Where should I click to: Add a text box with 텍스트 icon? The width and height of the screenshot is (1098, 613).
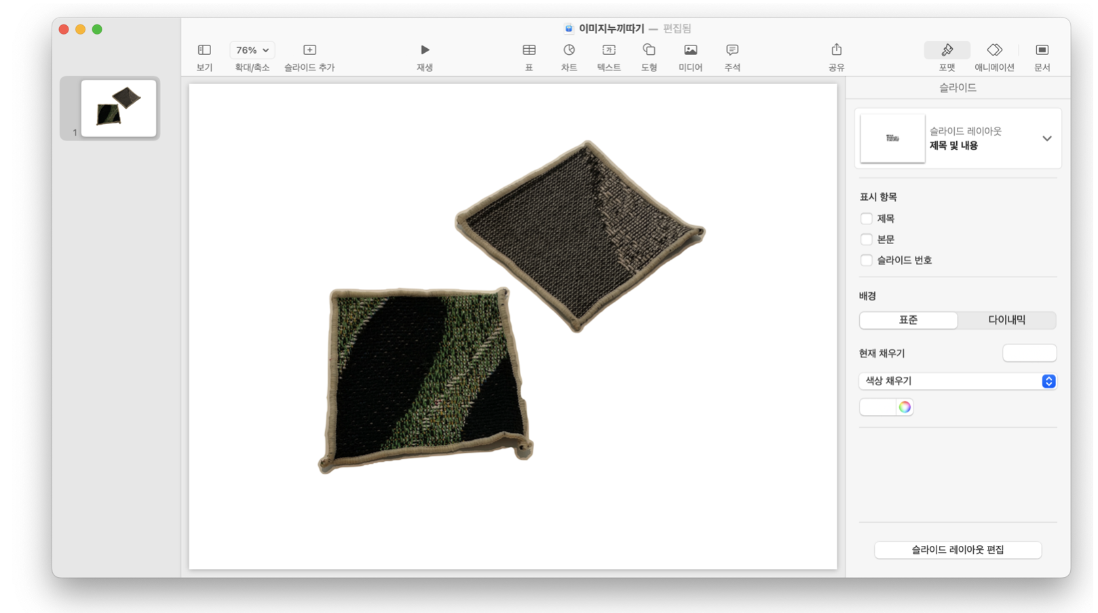pos(609,50)
